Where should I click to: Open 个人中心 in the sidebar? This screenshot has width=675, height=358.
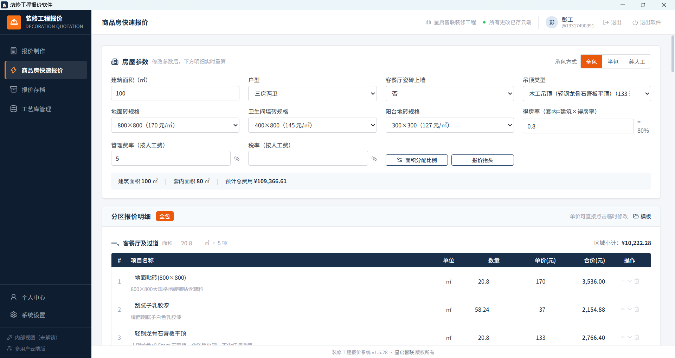pos(46,297)
